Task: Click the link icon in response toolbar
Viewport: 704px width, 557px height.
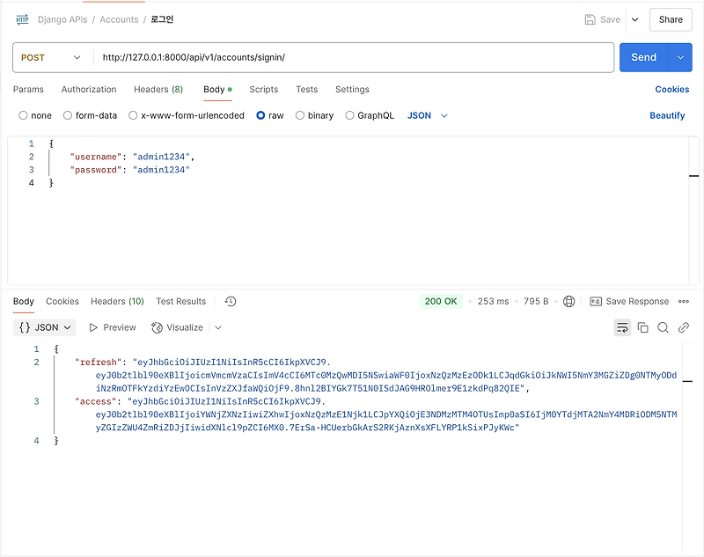Action: 684,327
